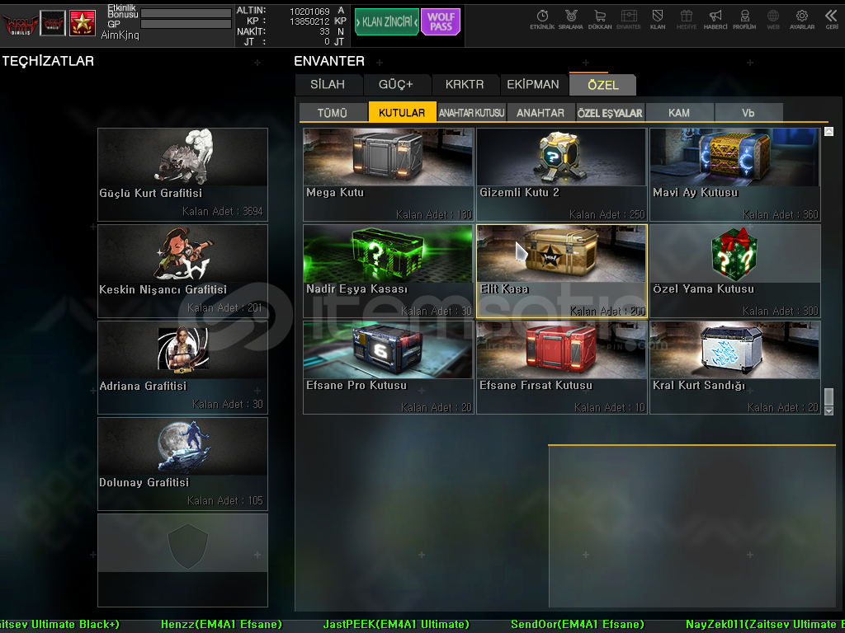This screenshot has width=845, height=633.
Task: Open the DÜKKAN shop cart icon
Action: point(600,20)
